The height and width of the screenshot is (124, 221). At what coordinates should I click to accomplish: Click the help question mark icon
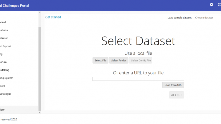[x=220, y=5]
